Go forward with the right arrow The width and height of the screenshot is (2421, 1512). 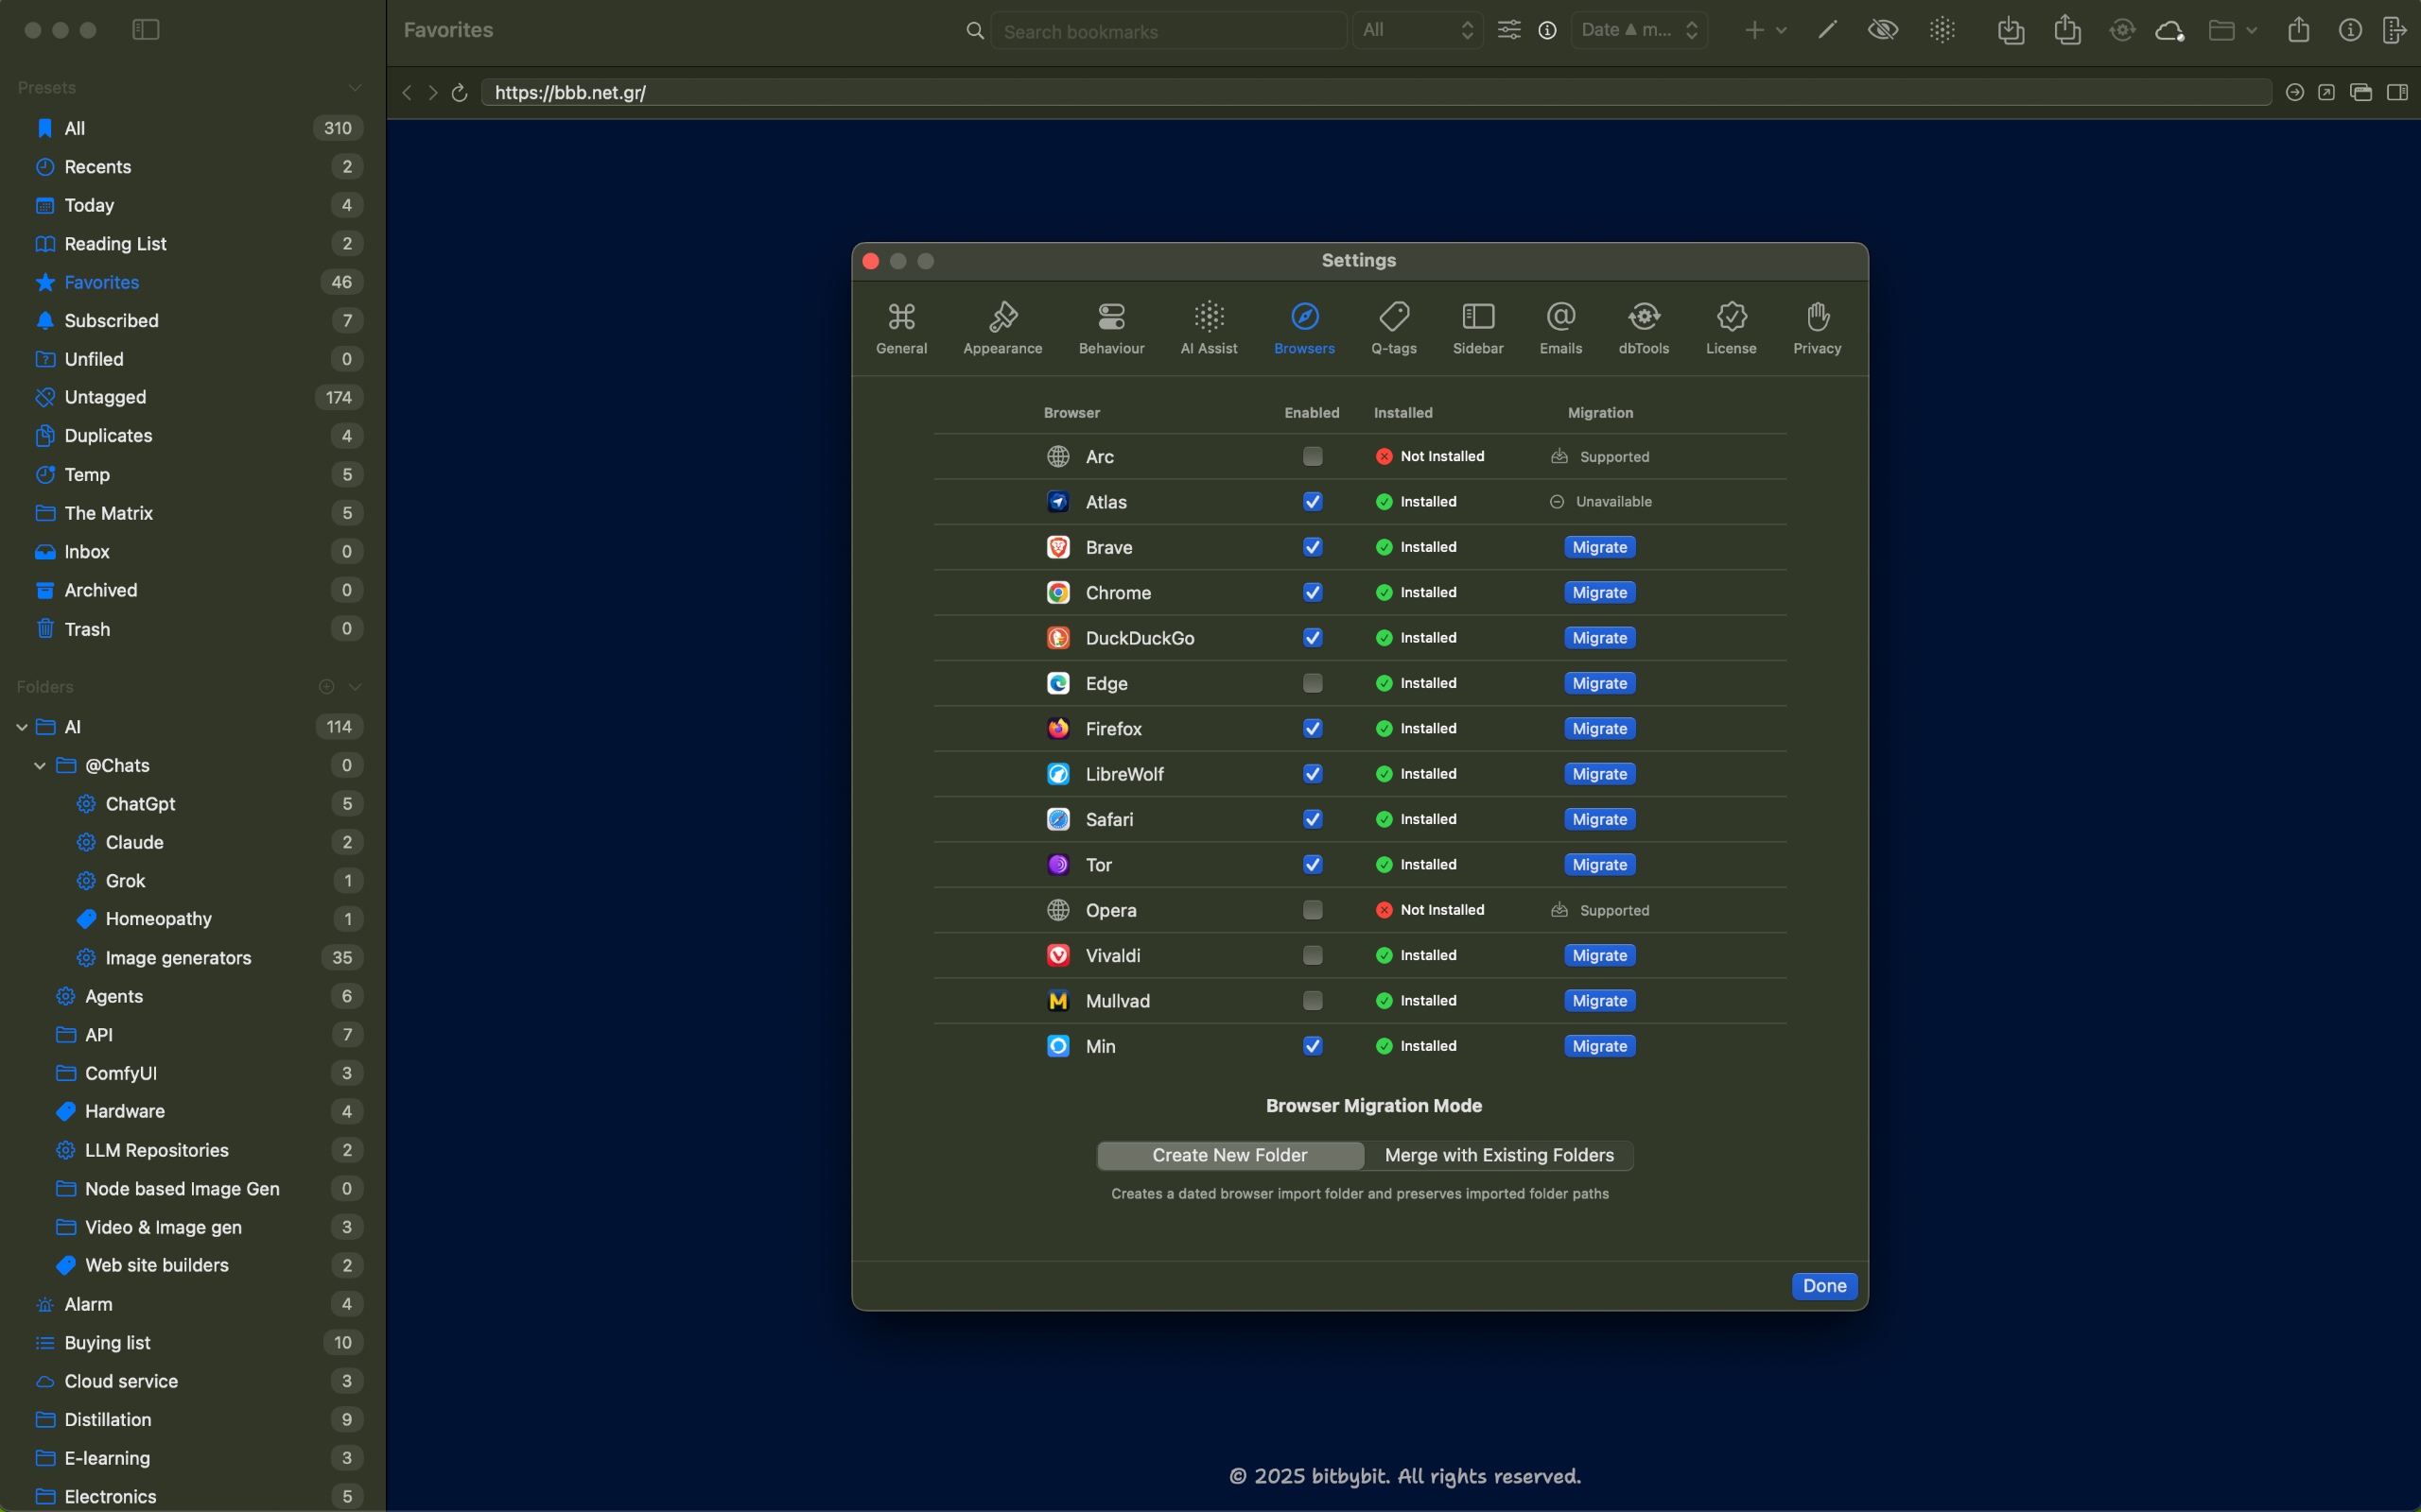[x=432, y=93]
